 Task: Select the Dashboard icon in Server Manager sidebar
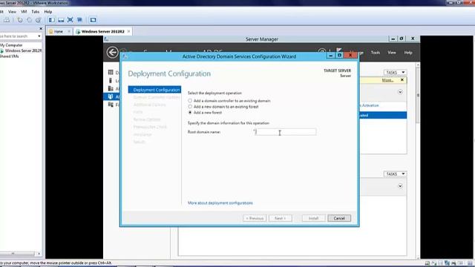coord(111,73)
